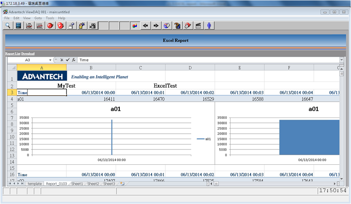The height and width of the screenshot is (204, 351).
Task: Click the horizontal scrollbar right arrow
Action: click(x=335, y=184)
